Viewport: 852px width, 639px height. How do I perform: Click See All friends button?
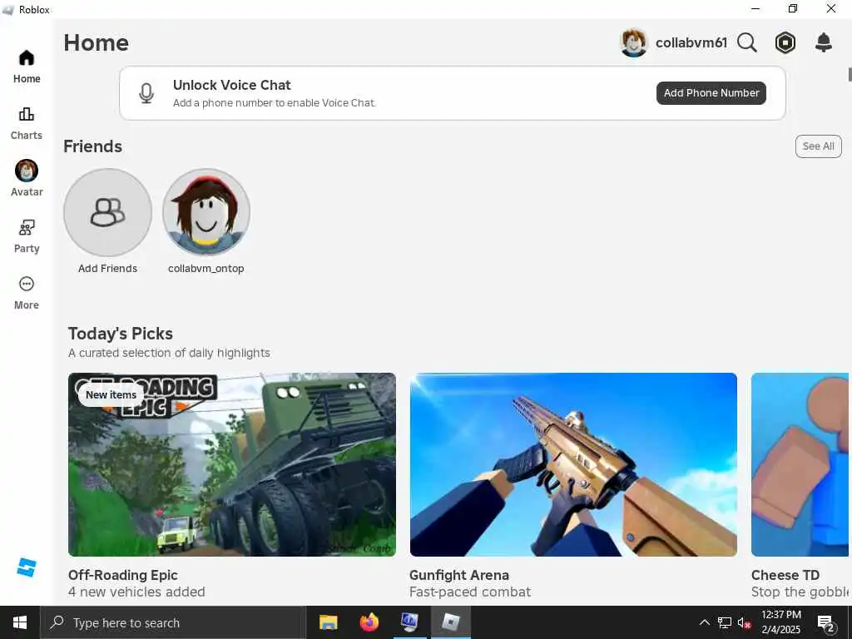[x=819, y=146]
